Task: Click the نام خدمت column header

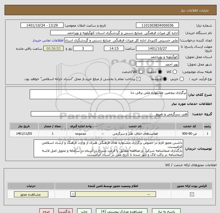Action: coord(135,126)
